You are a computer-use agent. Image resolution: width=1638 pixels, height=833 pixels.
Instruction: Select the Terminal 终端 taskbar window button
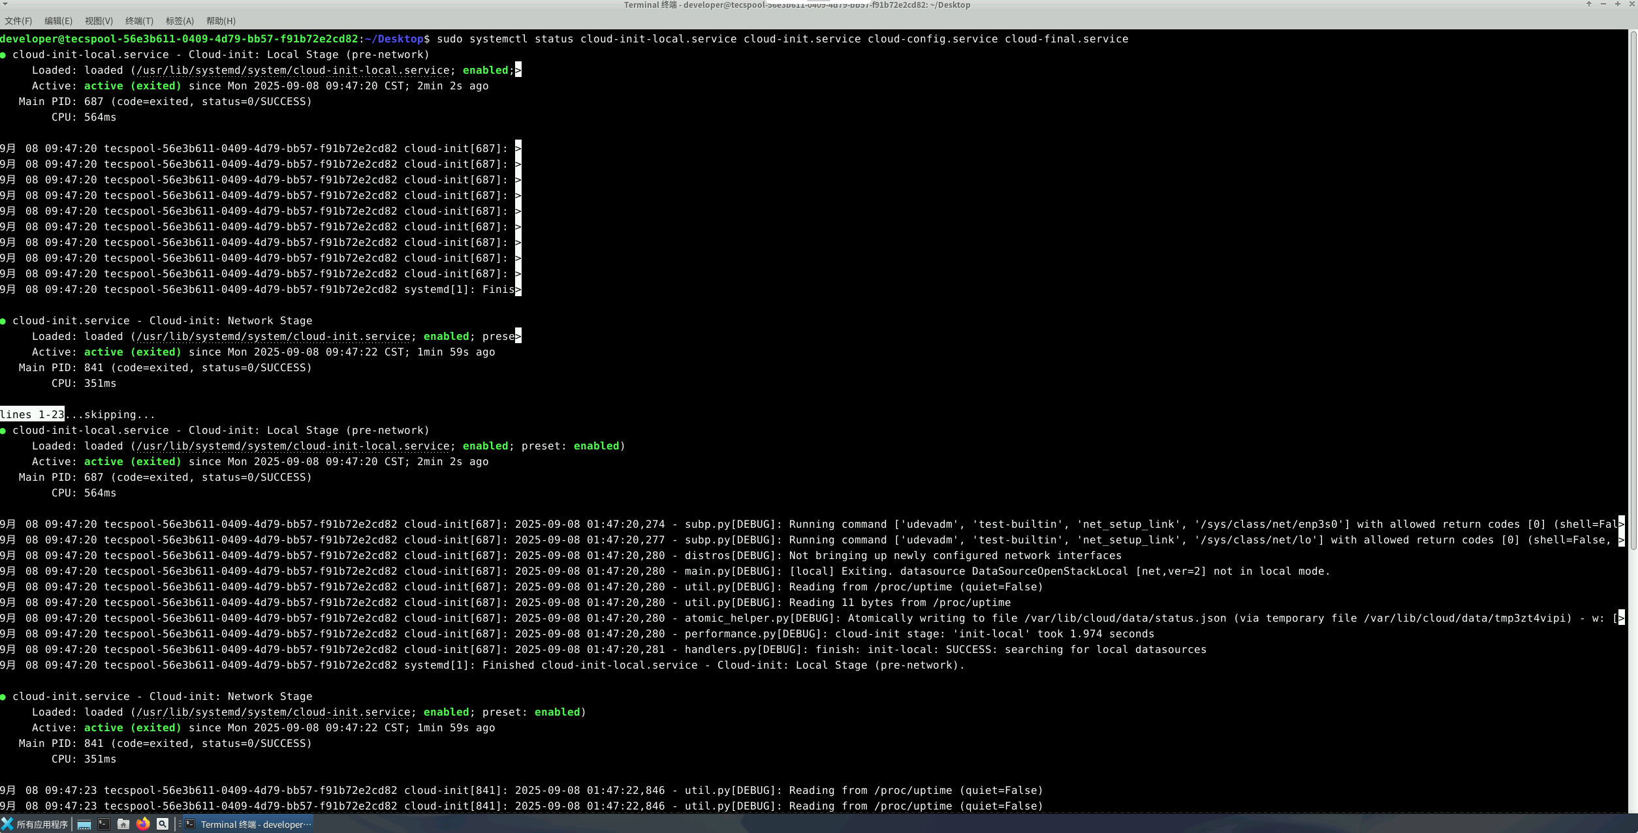point(248,825)
